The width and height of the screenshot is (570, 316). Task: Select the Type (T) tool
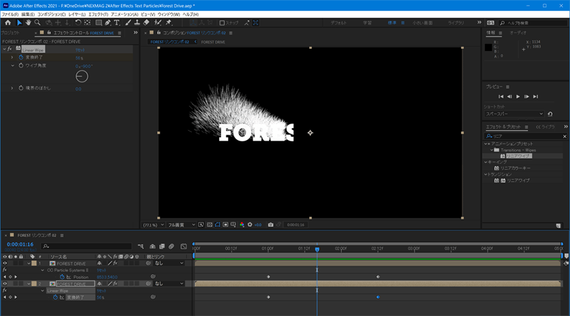click(117, 23)
